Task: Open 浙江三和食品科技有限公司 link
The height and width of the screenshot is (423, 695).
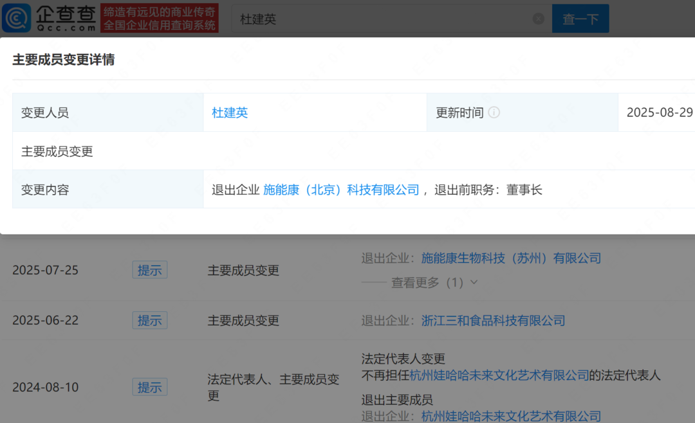Action: click(493, 321)
